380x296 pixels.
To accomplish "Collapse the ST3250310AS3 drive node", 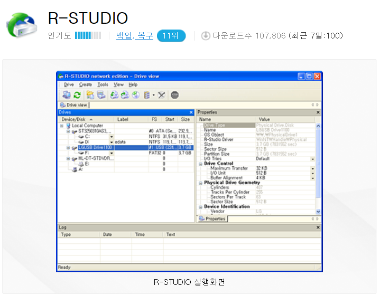I will 68,131.
